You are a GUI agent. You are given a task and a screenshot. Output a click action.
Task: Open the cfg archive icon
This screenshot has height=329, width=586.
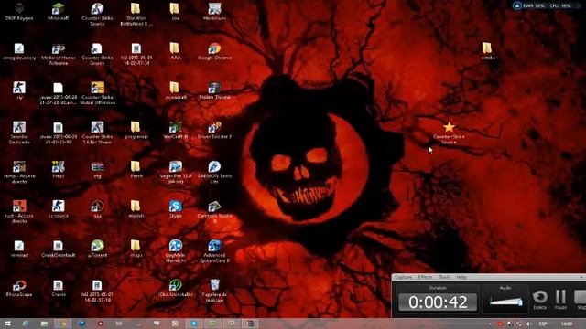click(x=97, y=169)
